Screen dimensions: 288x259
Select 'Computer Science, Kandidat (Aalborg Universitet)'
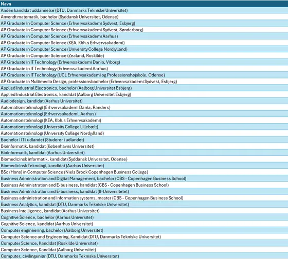click(x=144, y=250)
